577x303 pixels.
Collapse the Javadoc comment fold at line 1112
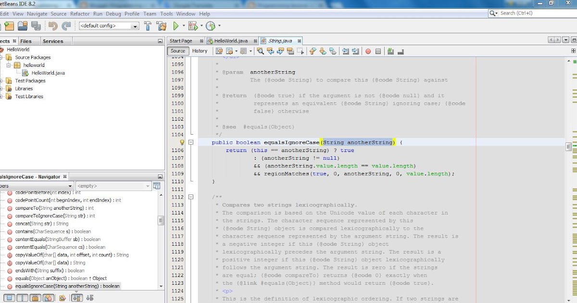tap(191, 198)
